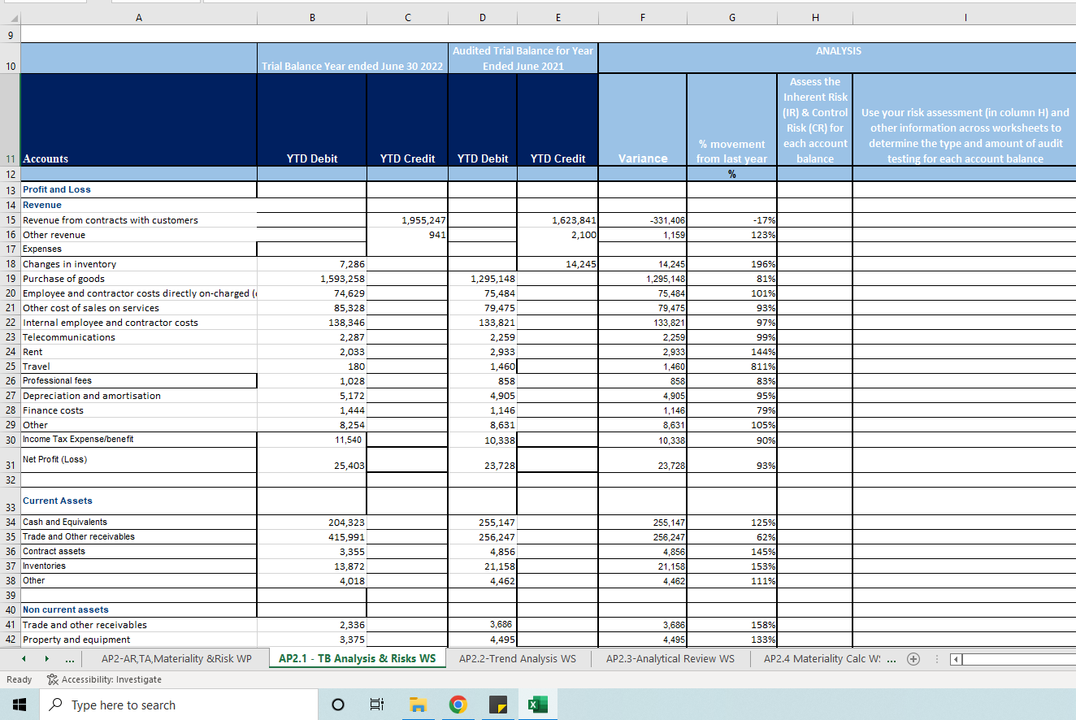Select the Net Profit (Loss) cell

(x=138, y=460)
